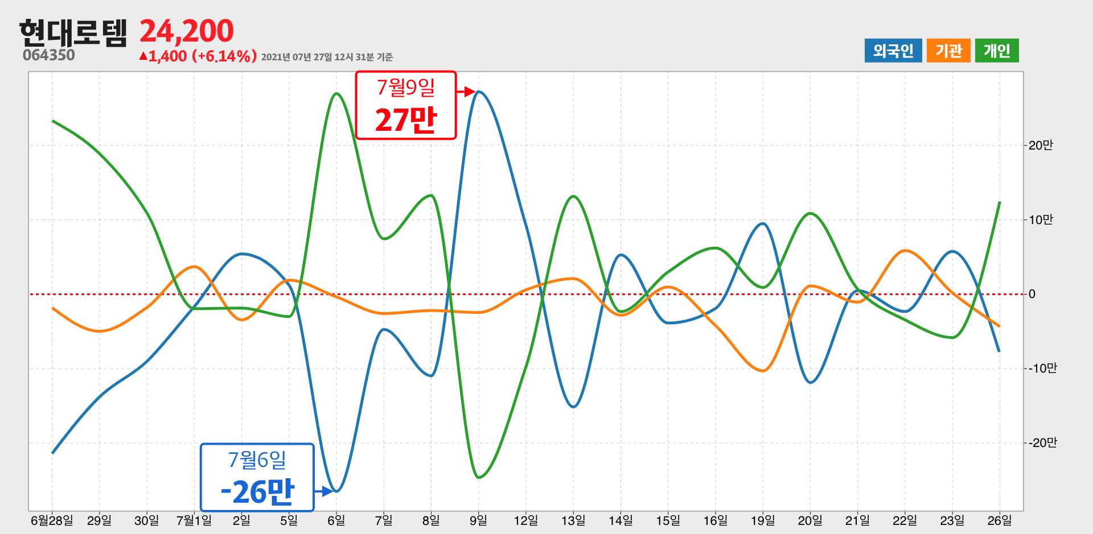Click the timestamp 2021년 07년 27일 12시 31분 기준
The image size is (1093, 534).
327,57
